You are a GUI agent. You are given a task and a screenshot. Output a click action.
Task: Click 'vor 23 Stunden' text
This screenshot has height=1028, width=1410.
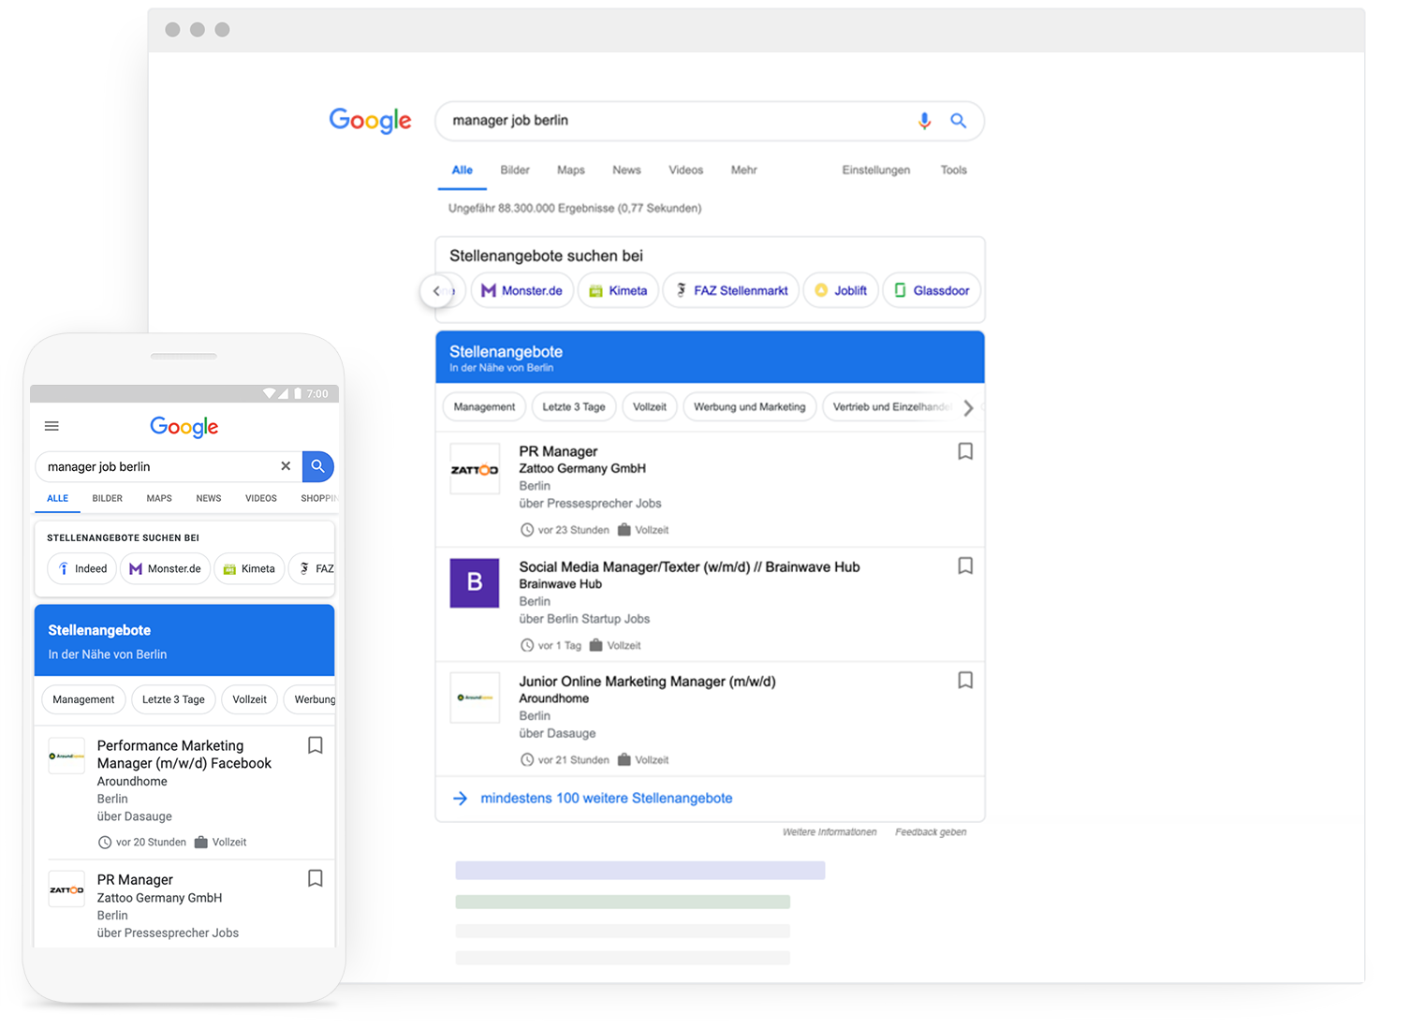[x=573, y=530]
